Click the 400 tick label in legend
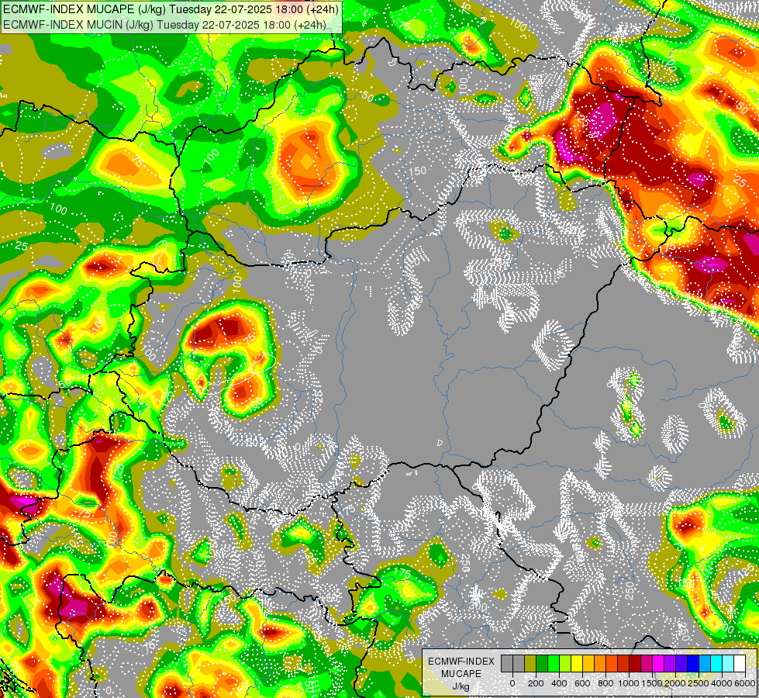 coord(559,683)
